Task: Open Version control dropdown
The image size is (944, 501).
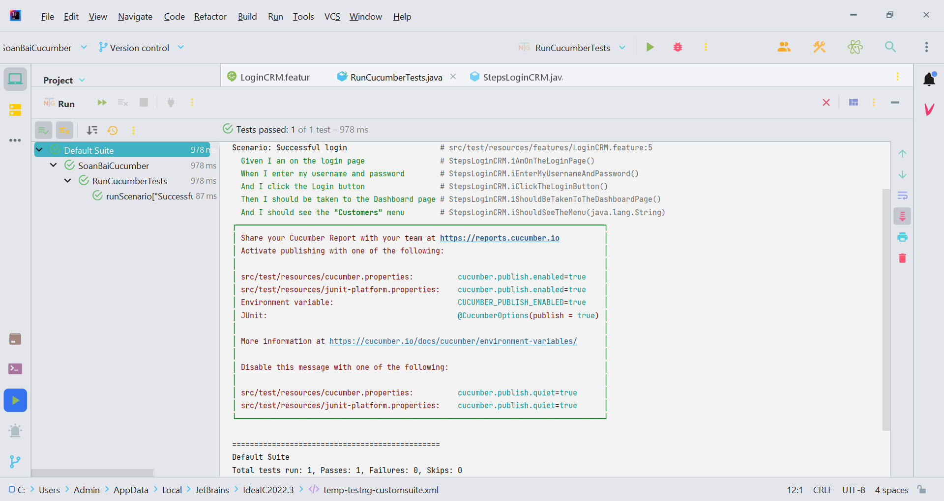Action: (x=141, y=48)
